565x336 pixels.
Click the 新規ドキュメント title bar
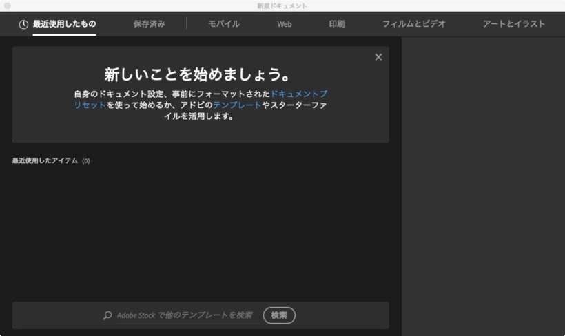[x=282, y=6]
